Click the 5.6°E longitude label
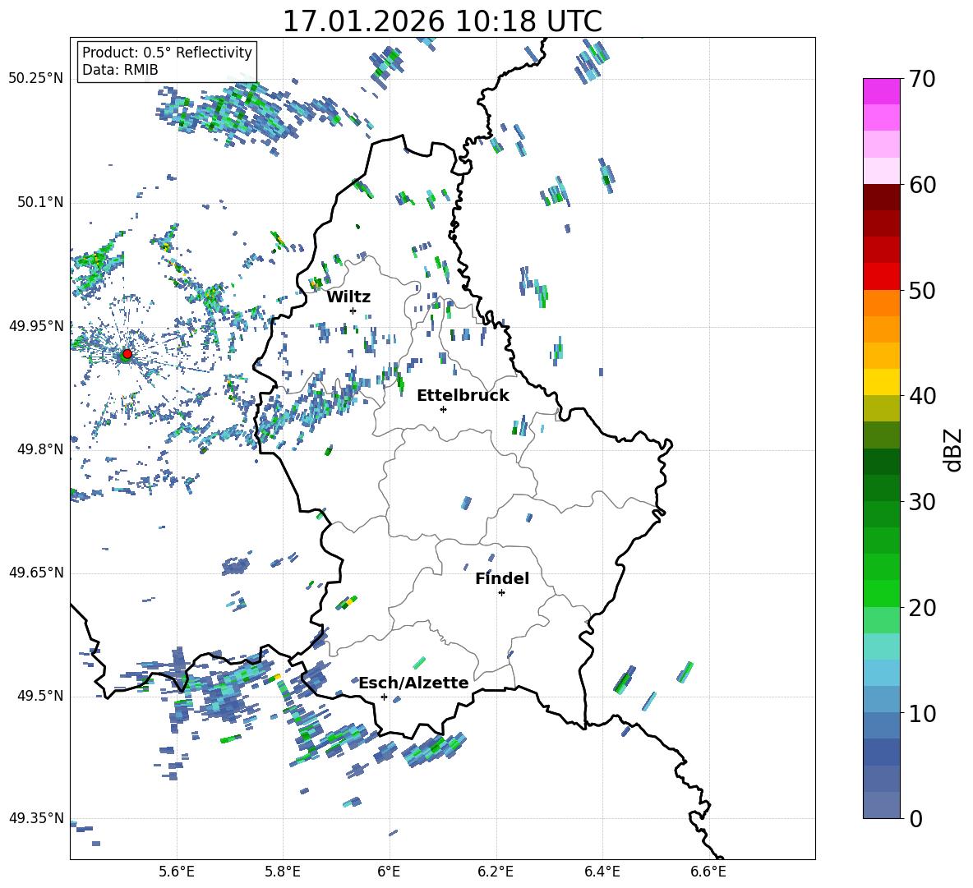973x888 pixels. 177,872
